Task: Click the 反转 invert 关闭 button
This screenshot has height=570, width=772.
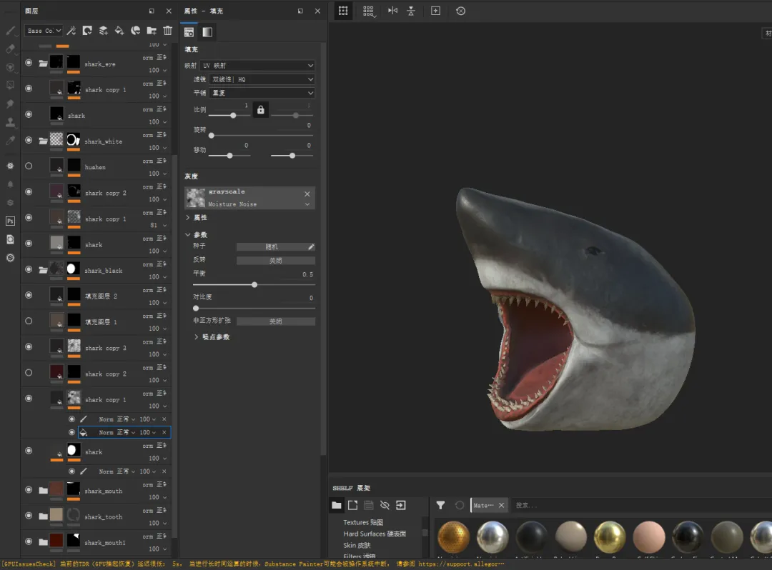Action: tap(275, 261)
